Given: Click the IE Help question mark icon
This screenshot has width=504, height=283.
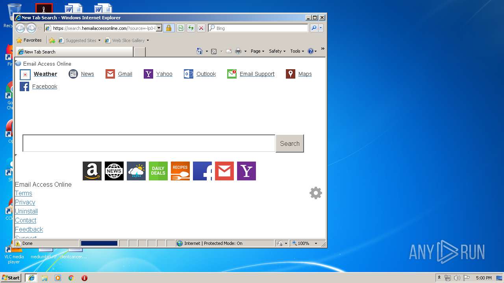Looking at the screenshot, I should click(x=310, y=51).
